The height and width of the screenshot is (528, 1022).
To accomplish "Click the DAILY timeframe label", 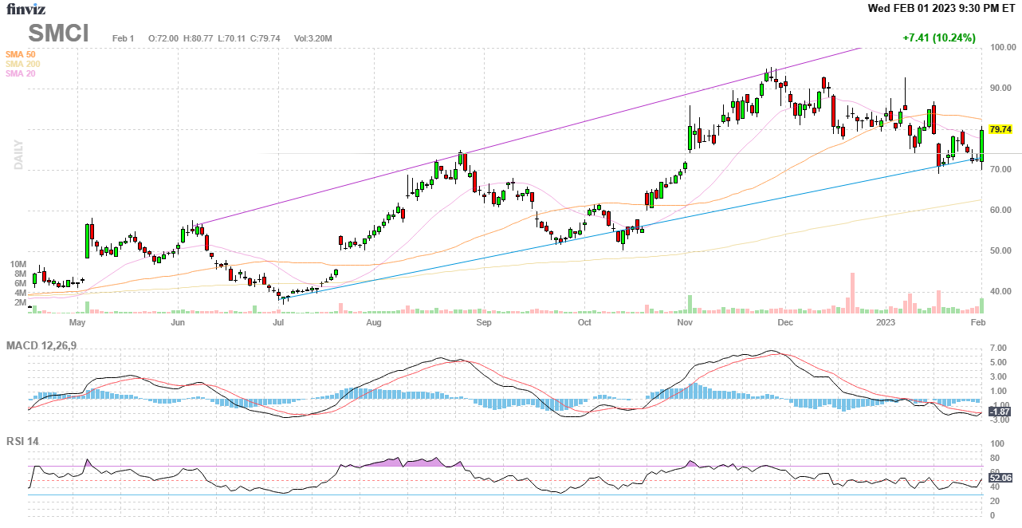I will coord(18,155).
